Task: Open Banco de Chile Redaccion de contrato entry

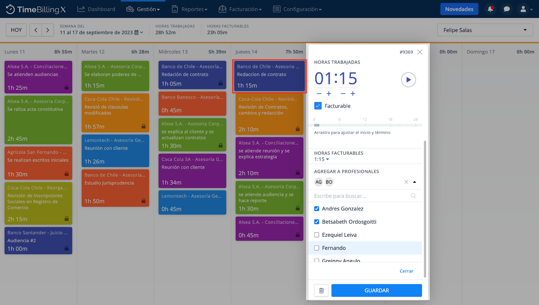Action: tap(269, 76)
